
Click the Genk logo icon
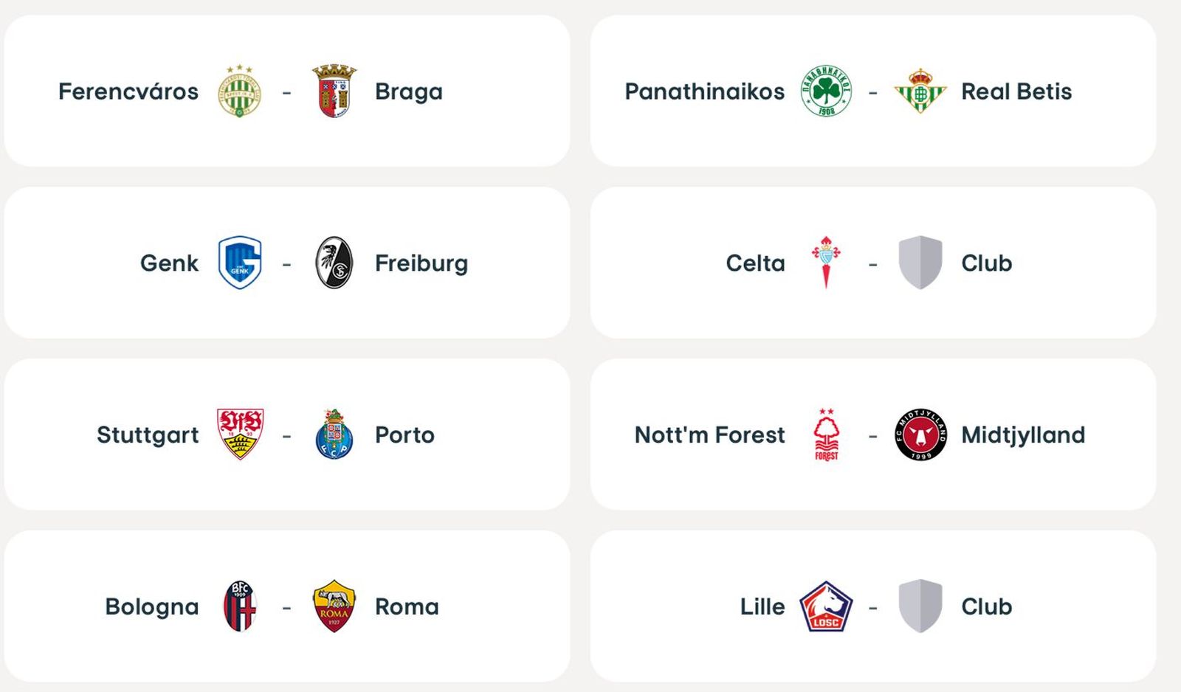[x=236, y=261]
